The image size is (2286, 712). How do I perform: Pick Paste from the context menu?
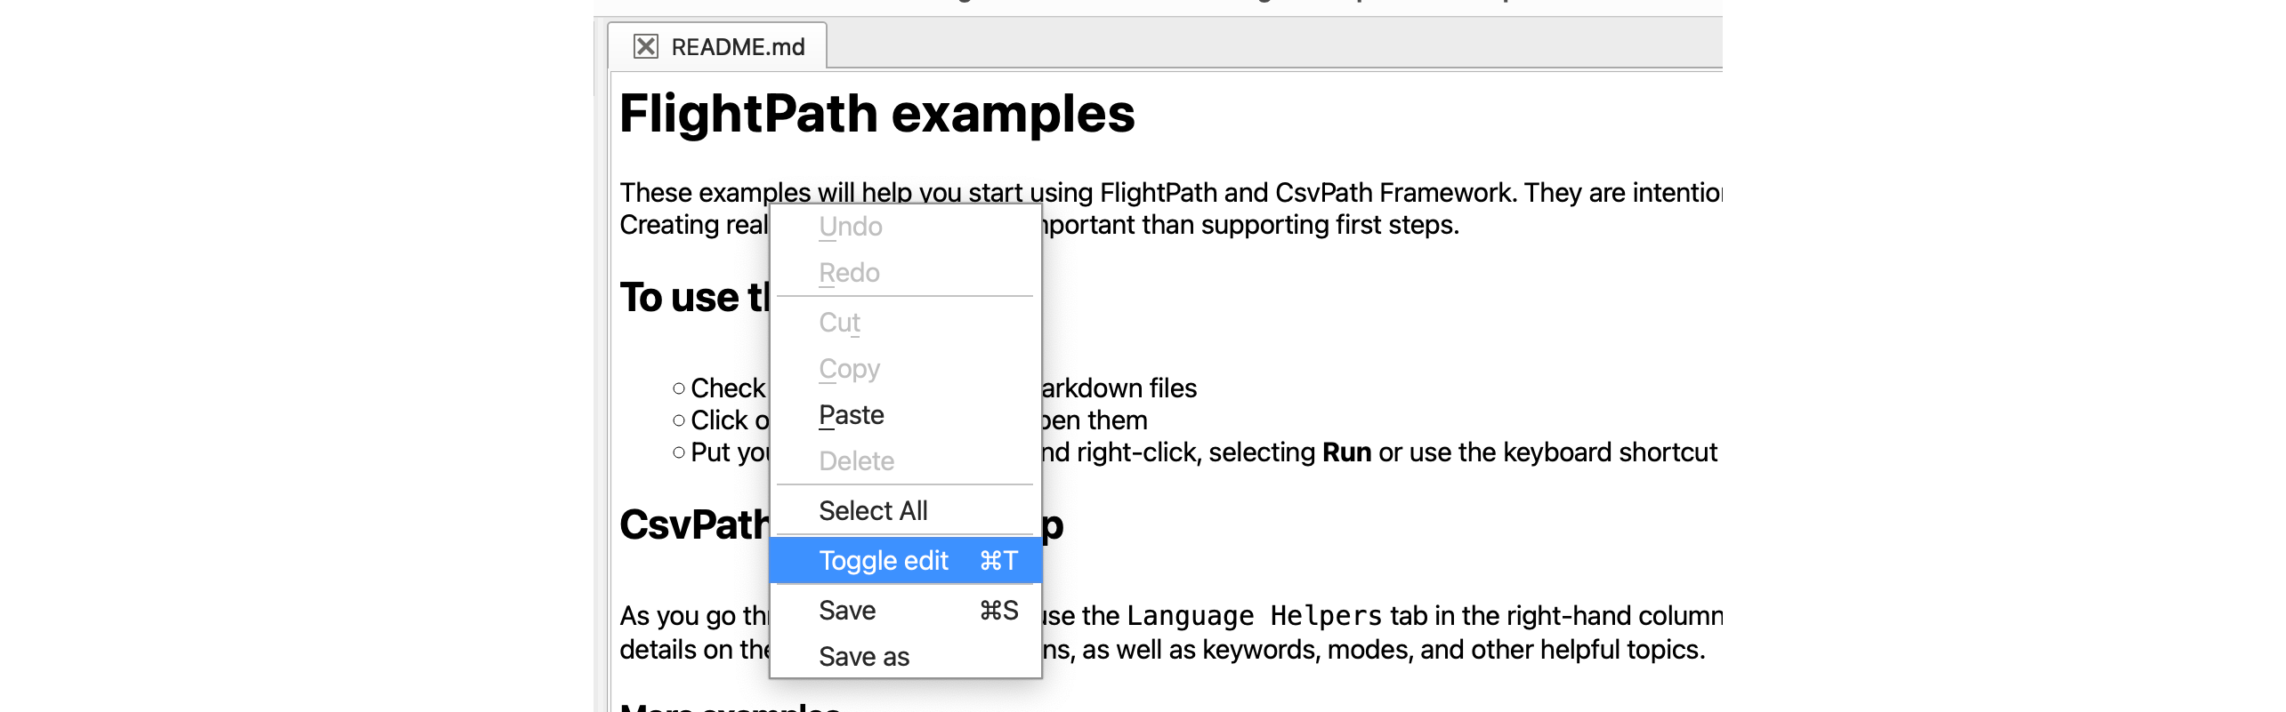point(851,415)
